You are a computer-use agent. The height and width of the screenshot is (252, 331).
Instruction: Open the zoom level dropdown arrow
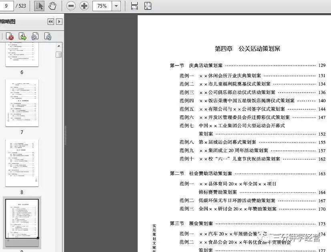coord(116,6)
